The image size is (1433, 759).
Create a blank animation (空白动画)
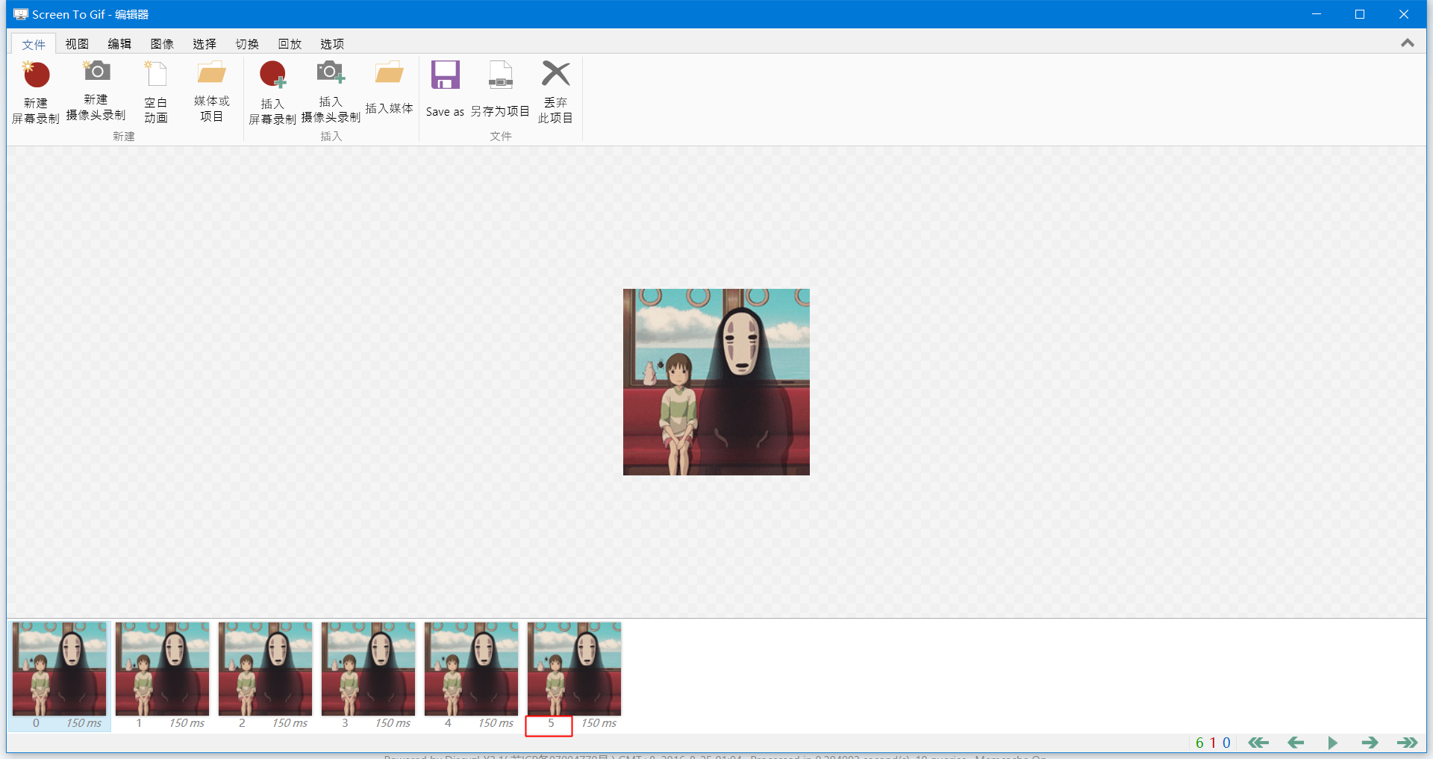tap(156, 93)
